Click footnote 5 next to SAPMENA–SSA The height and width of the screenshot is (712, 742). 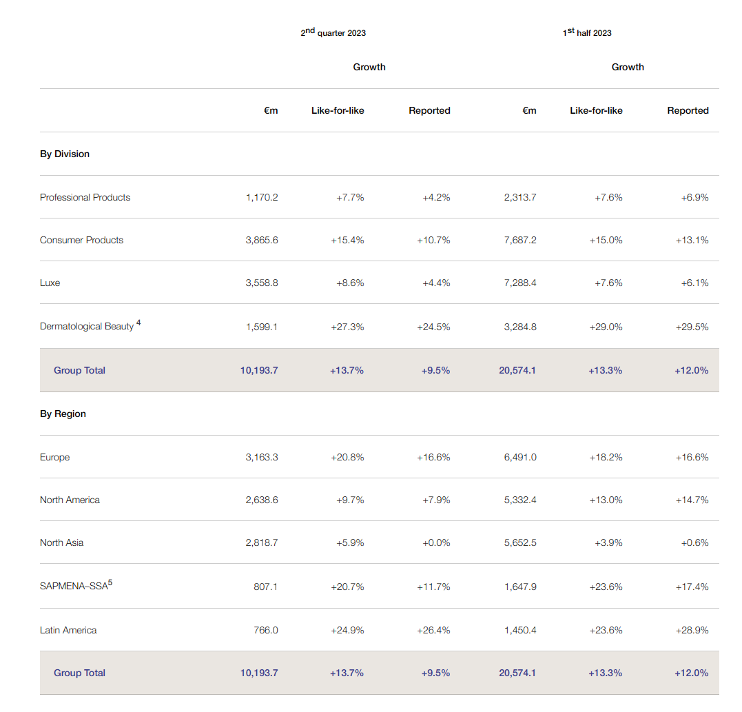[x=110, y=582]
